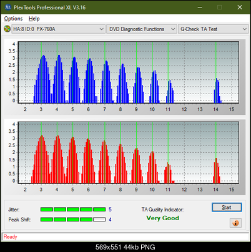Click the blue 11T peak in the top graph

point(170,92)
